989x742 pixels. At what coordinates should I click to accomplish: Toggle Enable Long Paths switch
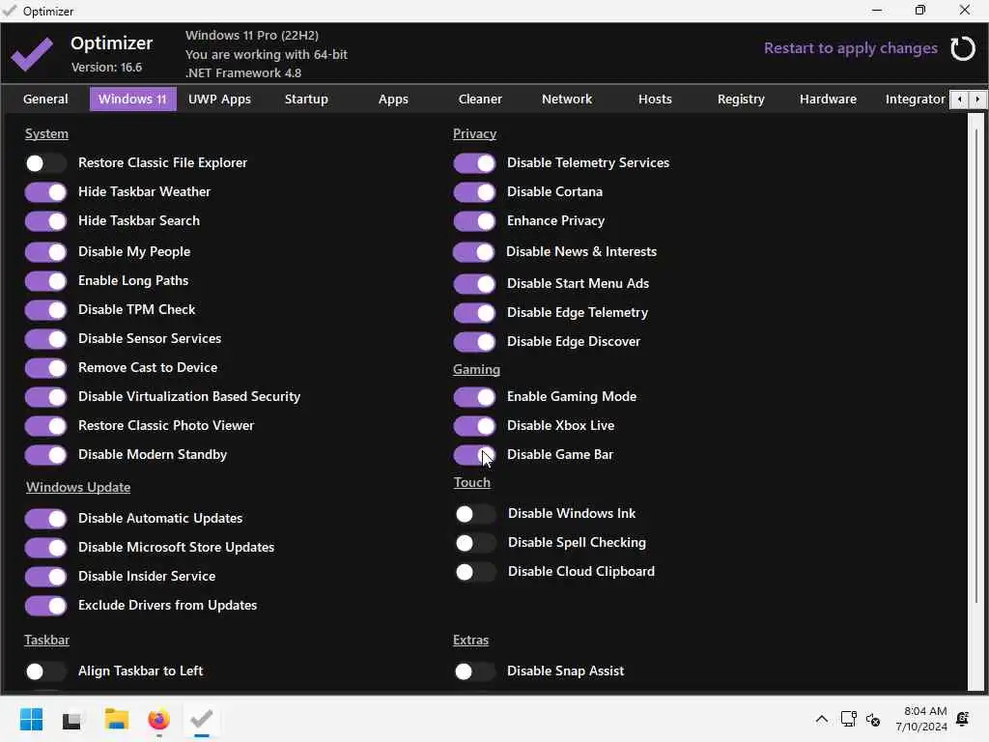(45, 281)
